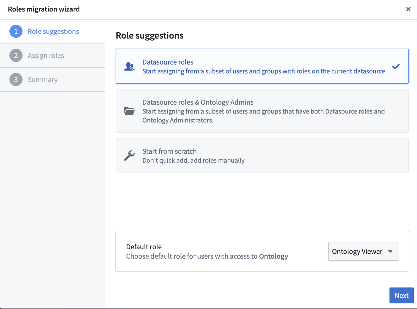Image resolution: width=417 pixels, height=309 pixels.
Task: Click the step 1 circle icon
Action: coord(16,31)
